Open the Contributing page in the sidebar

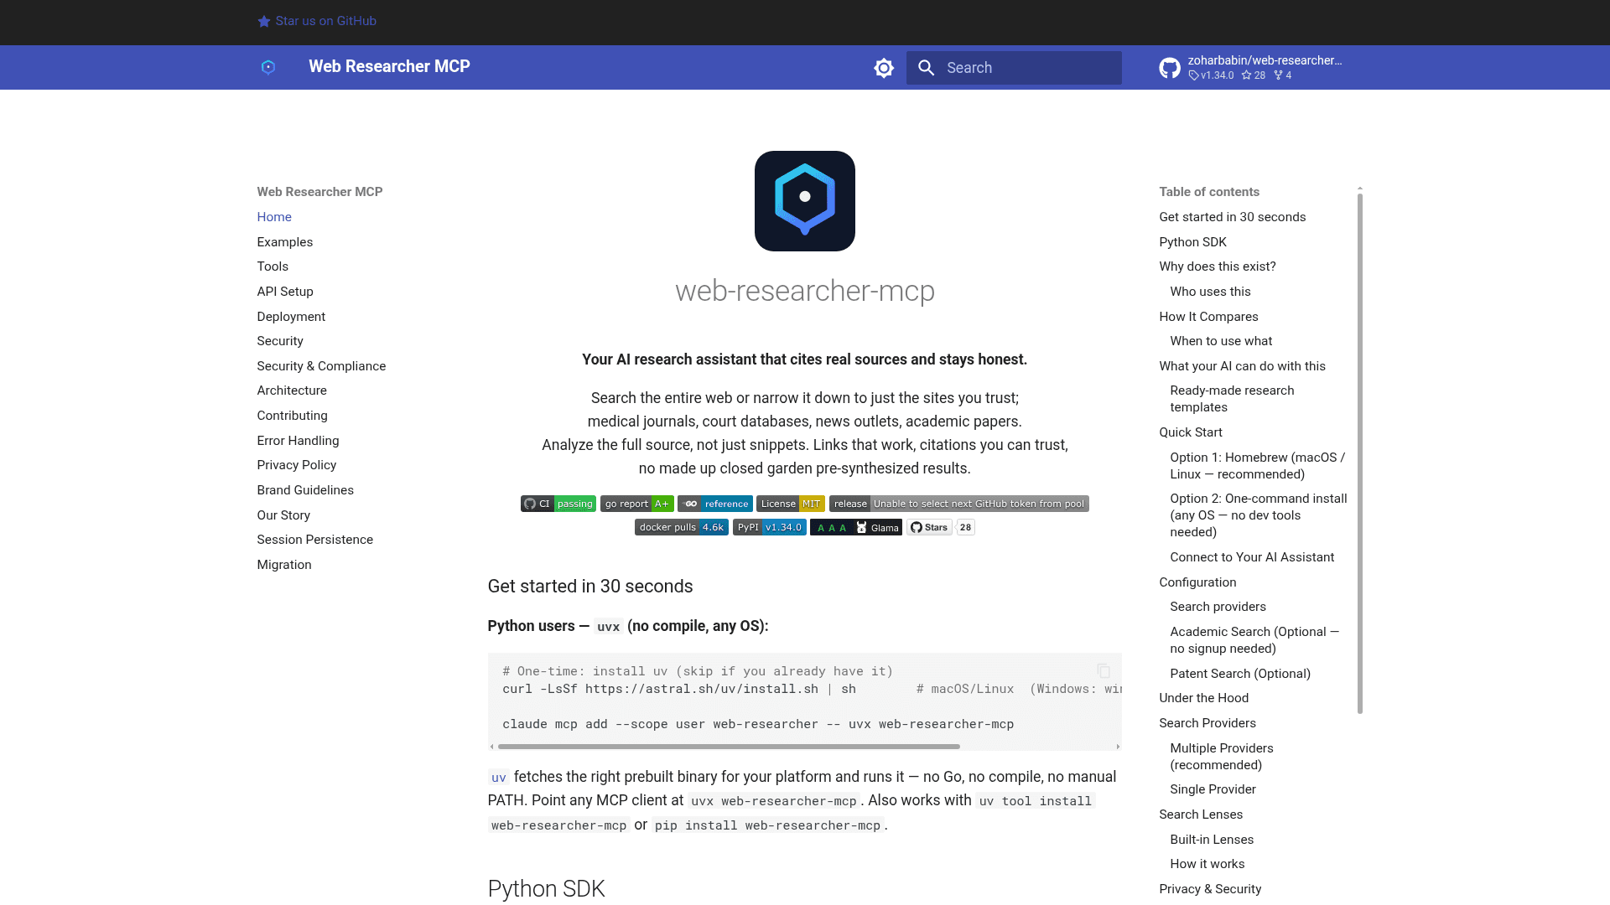(293, 416)
